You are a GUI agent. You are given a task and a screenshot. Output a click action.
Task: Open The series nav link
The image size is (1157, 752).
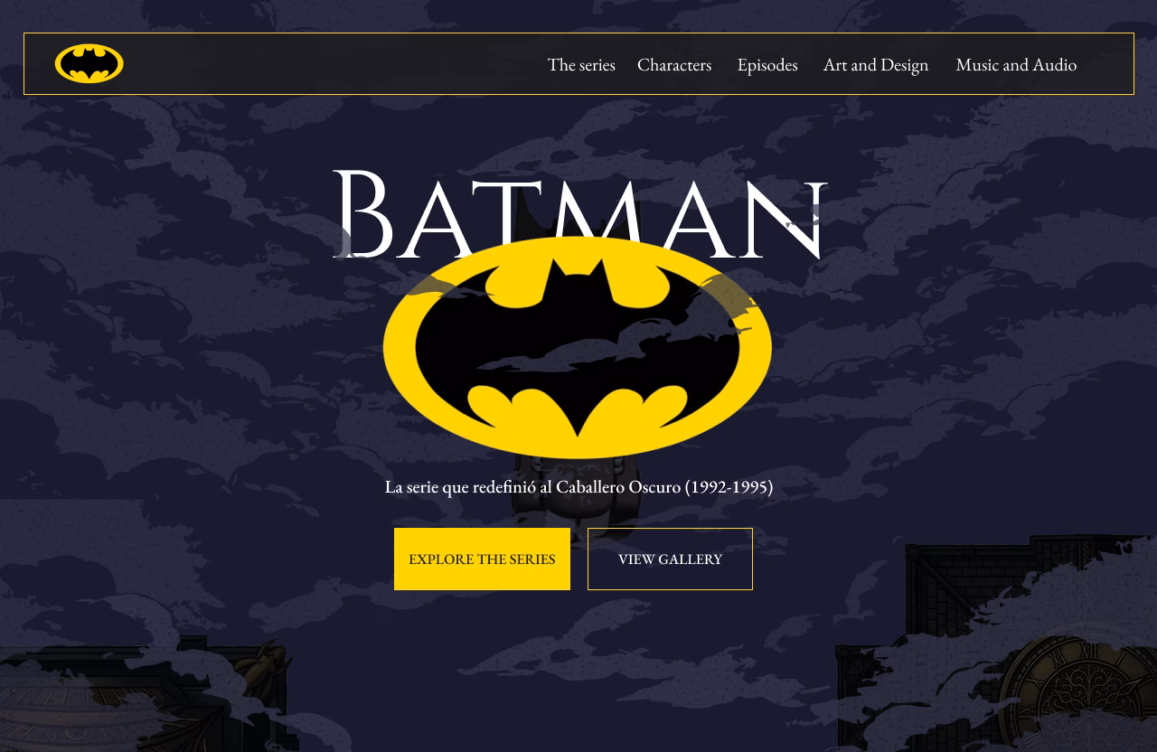[581, 65]
